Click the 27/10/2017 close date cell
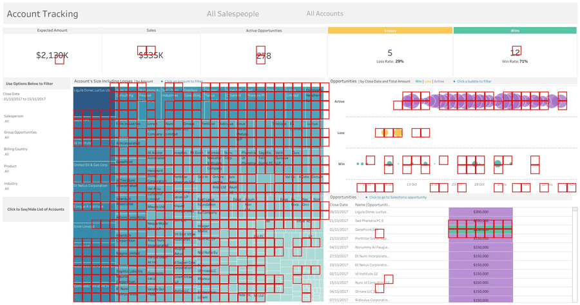This screenshot has height=305, width=580. [x=339, y=256]
